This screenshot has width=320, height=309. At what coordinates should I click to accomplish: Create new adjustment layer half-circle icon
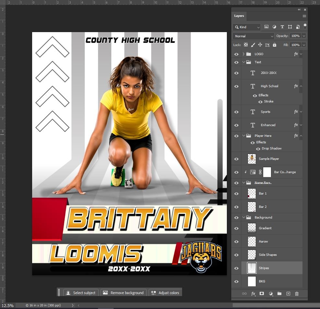[x=271, y=294]
